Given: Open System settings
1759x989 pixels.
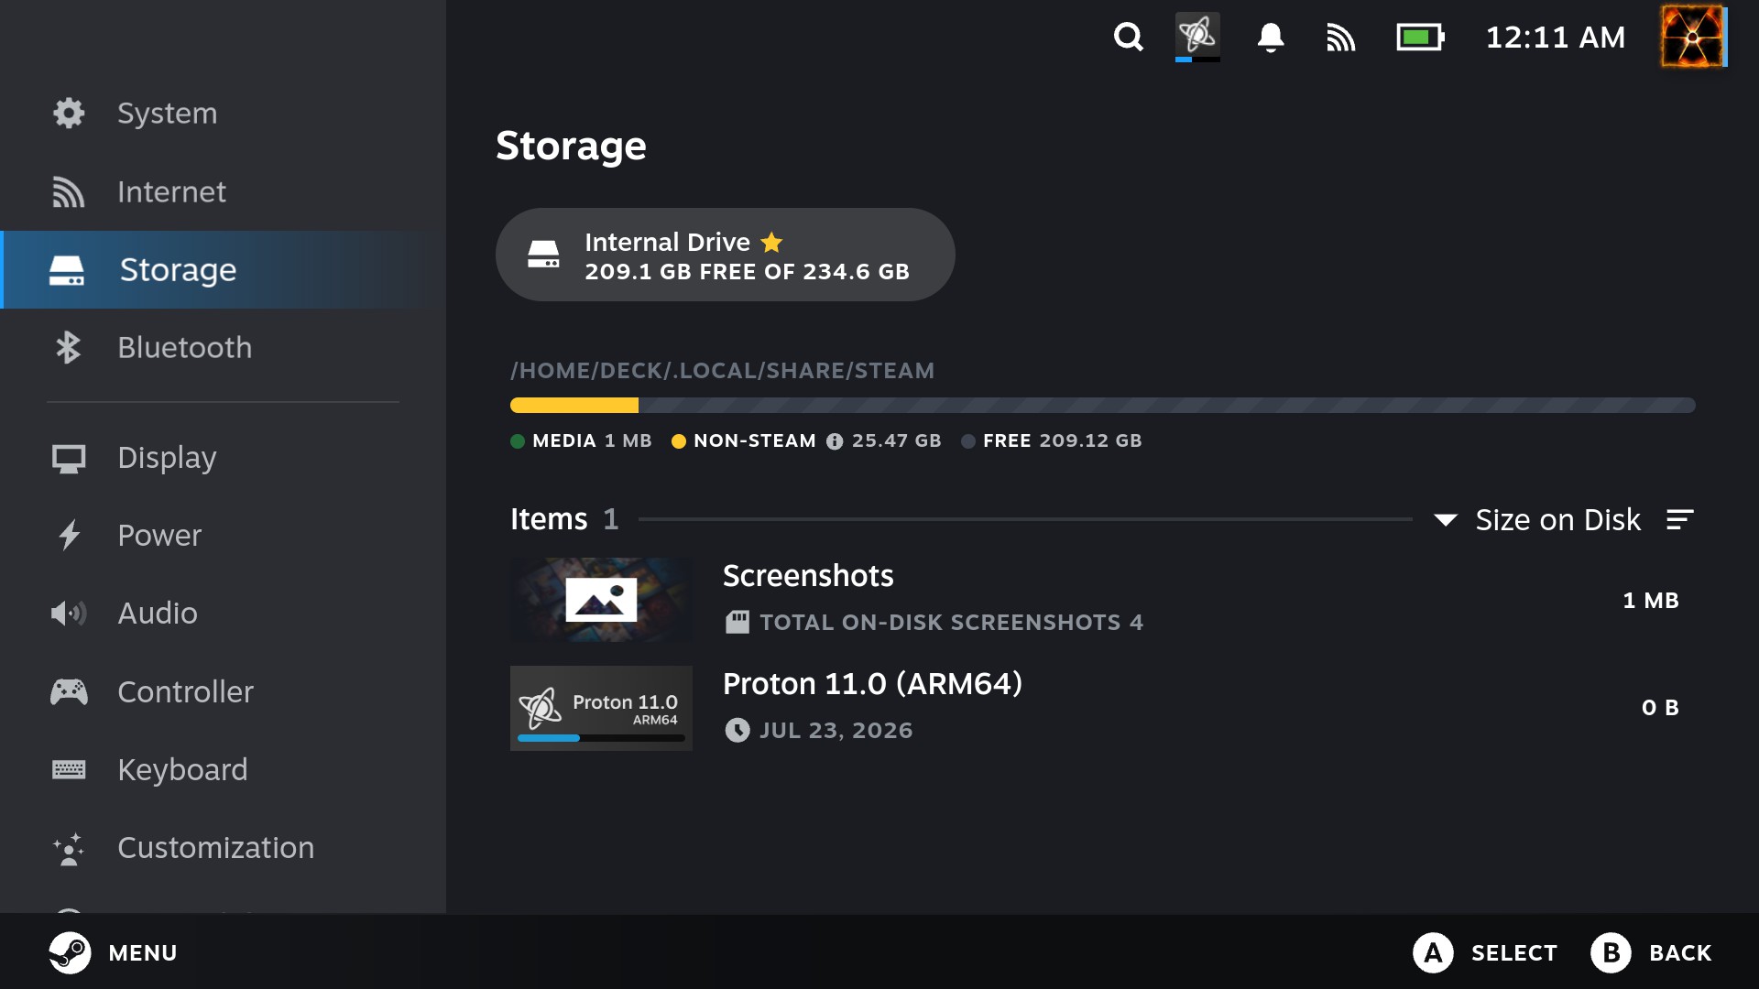Looking at the screenshot, I should 223,114.
